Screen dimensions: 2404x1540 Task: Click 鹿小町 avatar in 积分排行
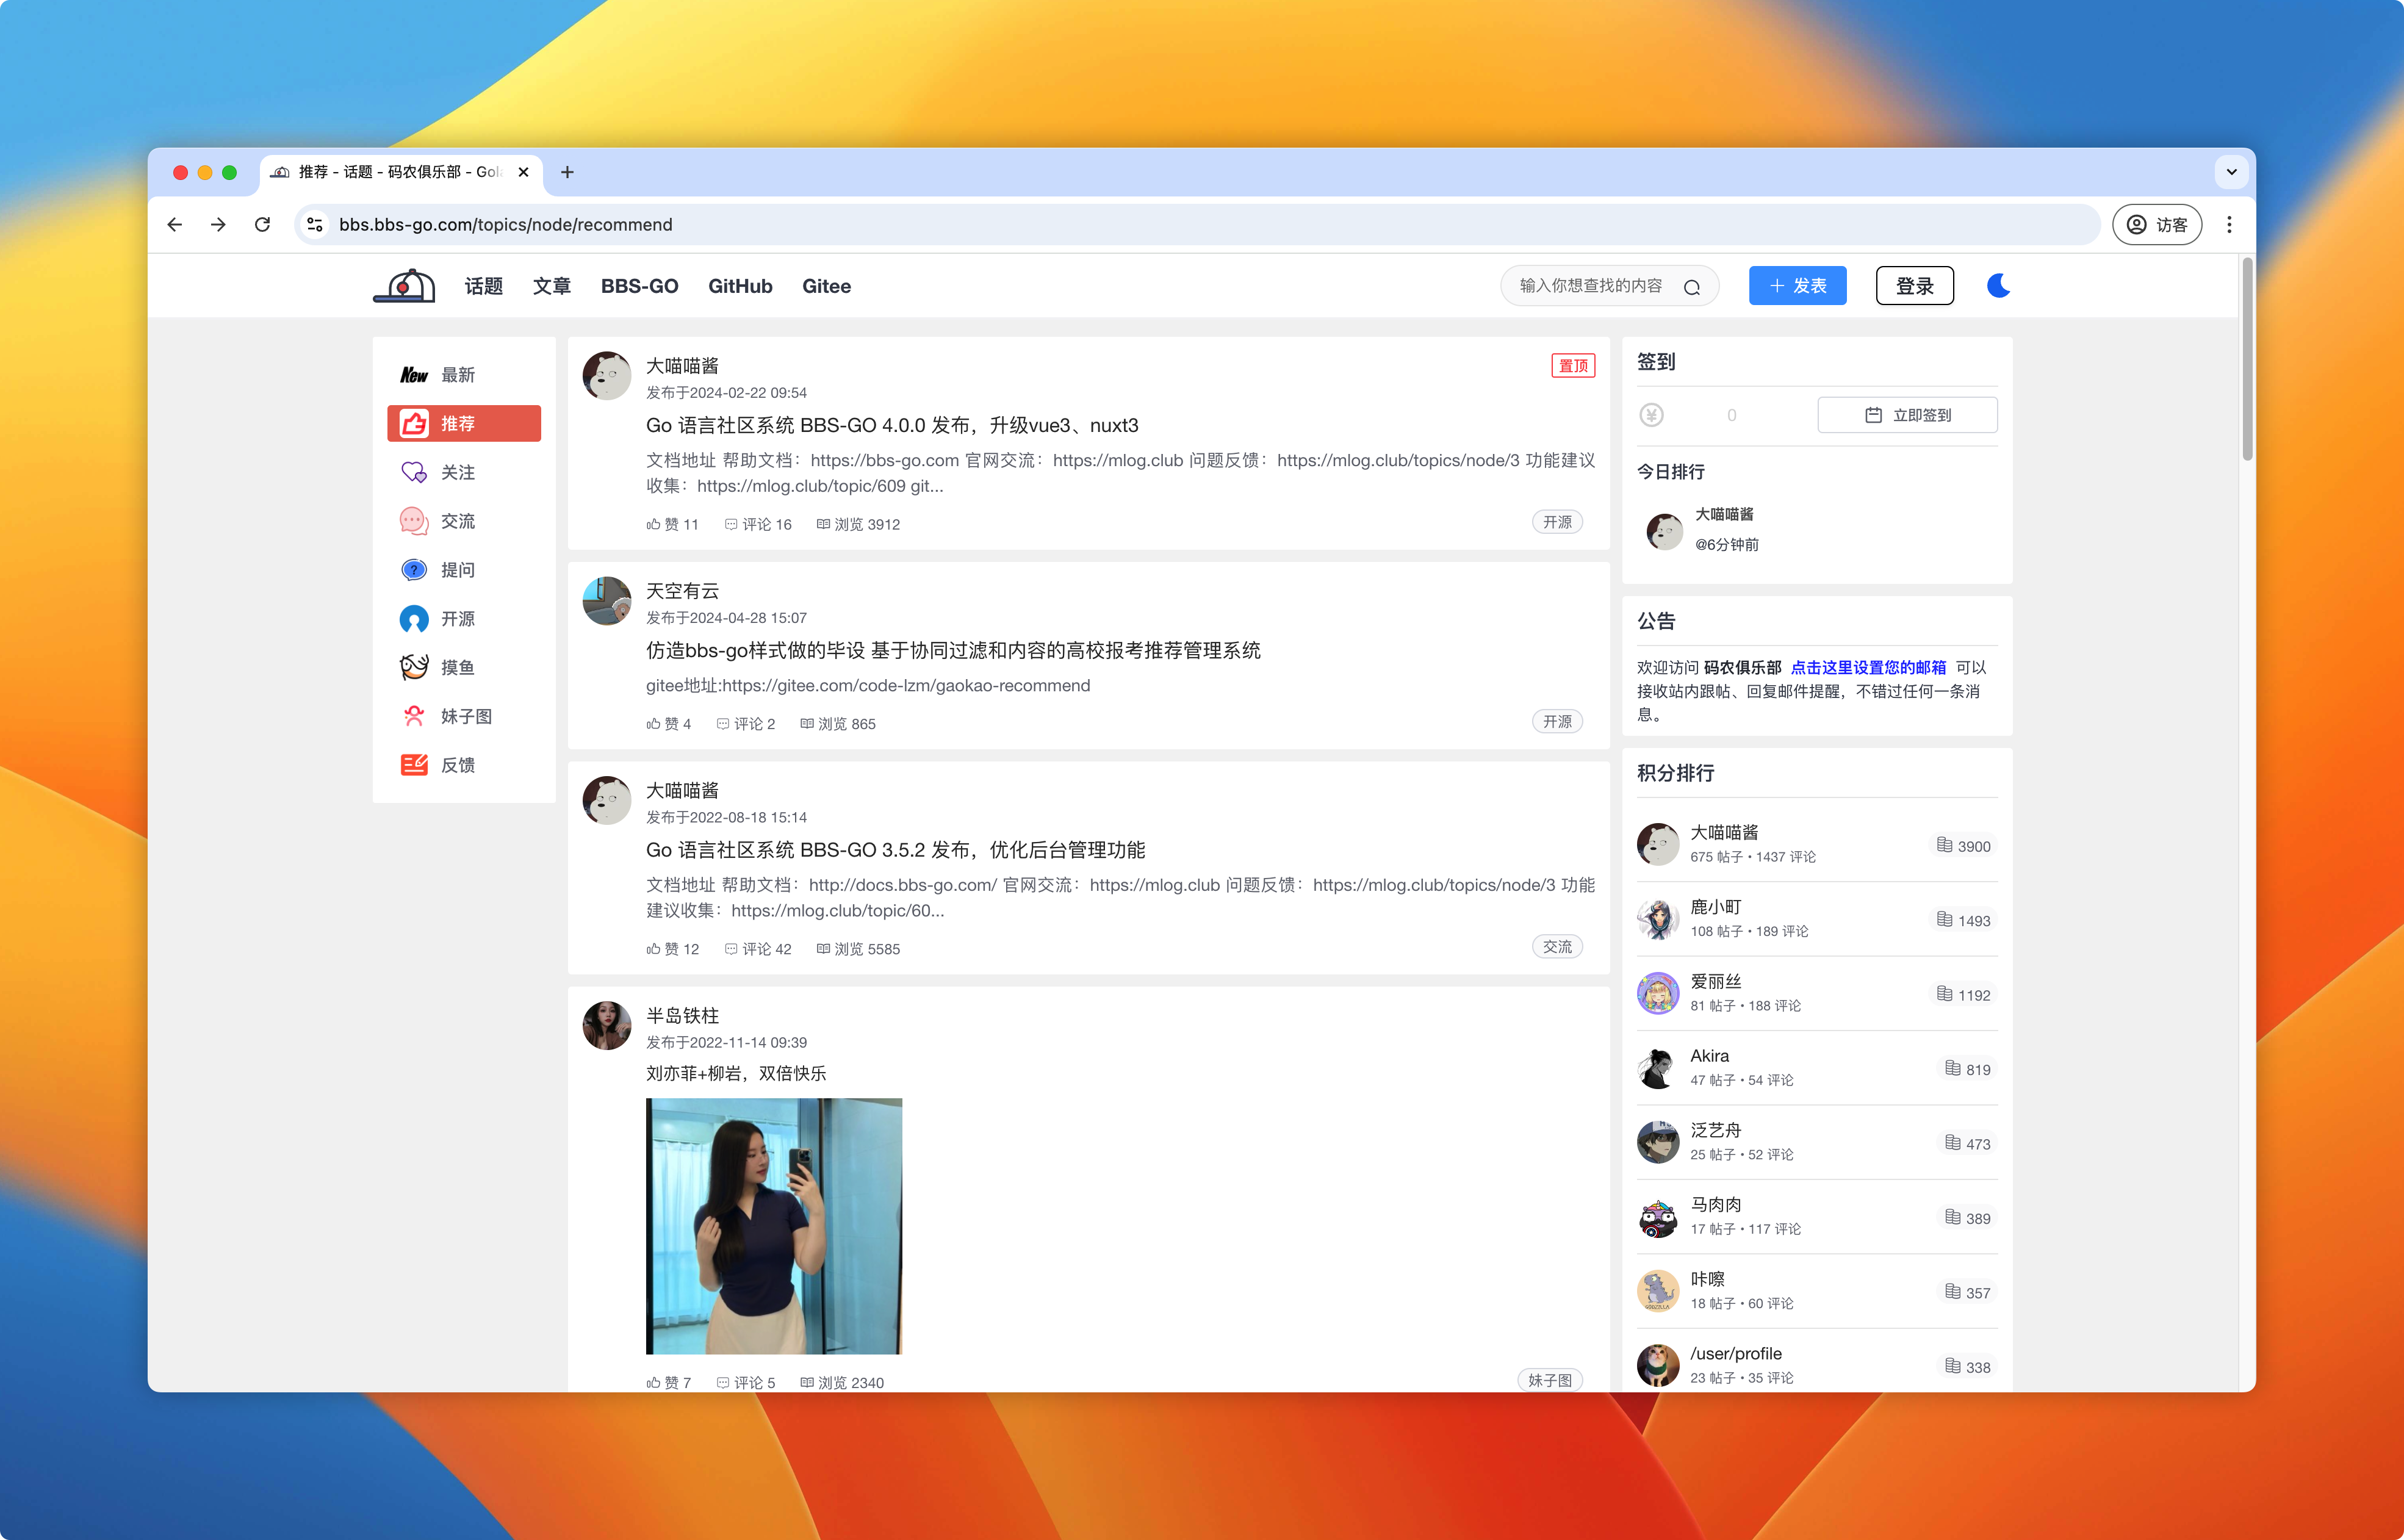point(1658,919)
